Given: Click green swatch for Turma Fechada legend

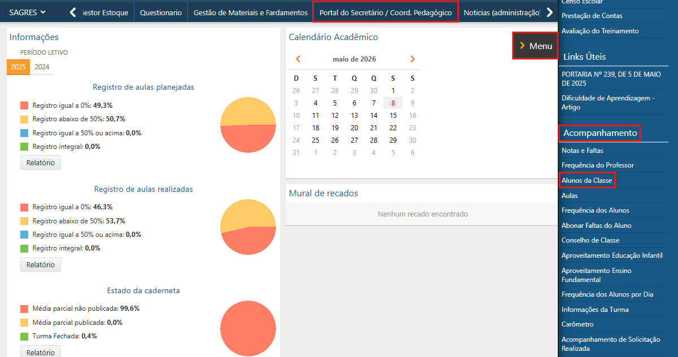Looking at the screenshot, I should [24, 336].
